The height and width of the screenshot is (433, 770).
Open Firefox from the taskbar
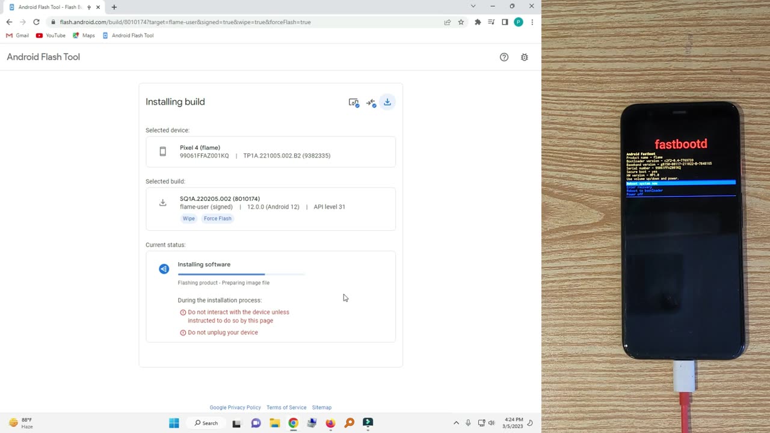(x=330, y=423)
